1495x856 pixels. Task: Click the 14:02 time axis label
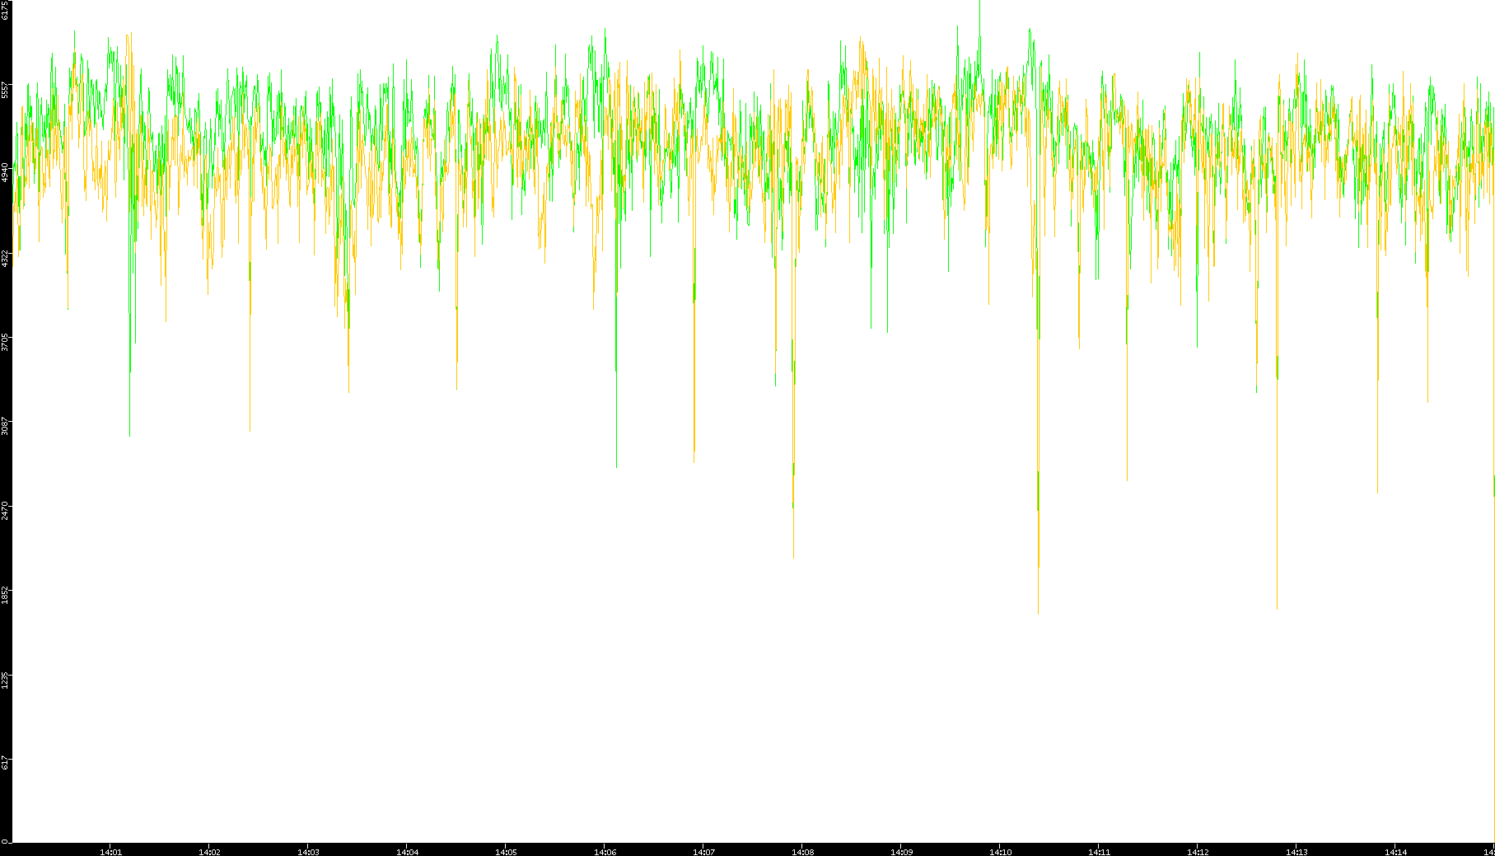coord(209,851)
